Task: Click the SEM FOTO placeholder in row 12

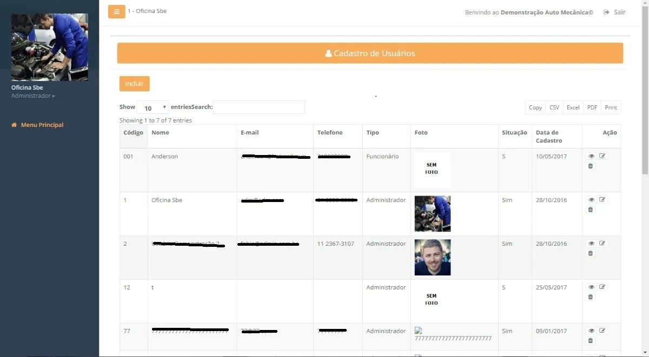Action: (432, 301)
